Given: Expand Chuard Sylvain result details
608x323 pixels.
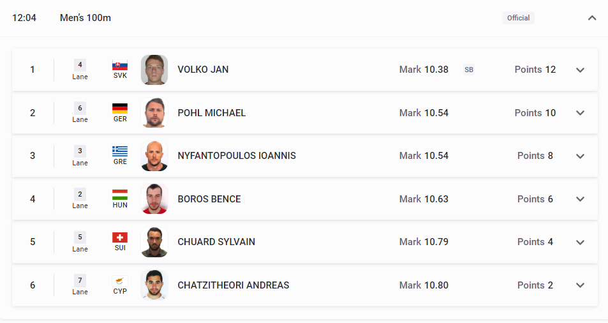Looking at the screenshot, I should coord(580,243).
